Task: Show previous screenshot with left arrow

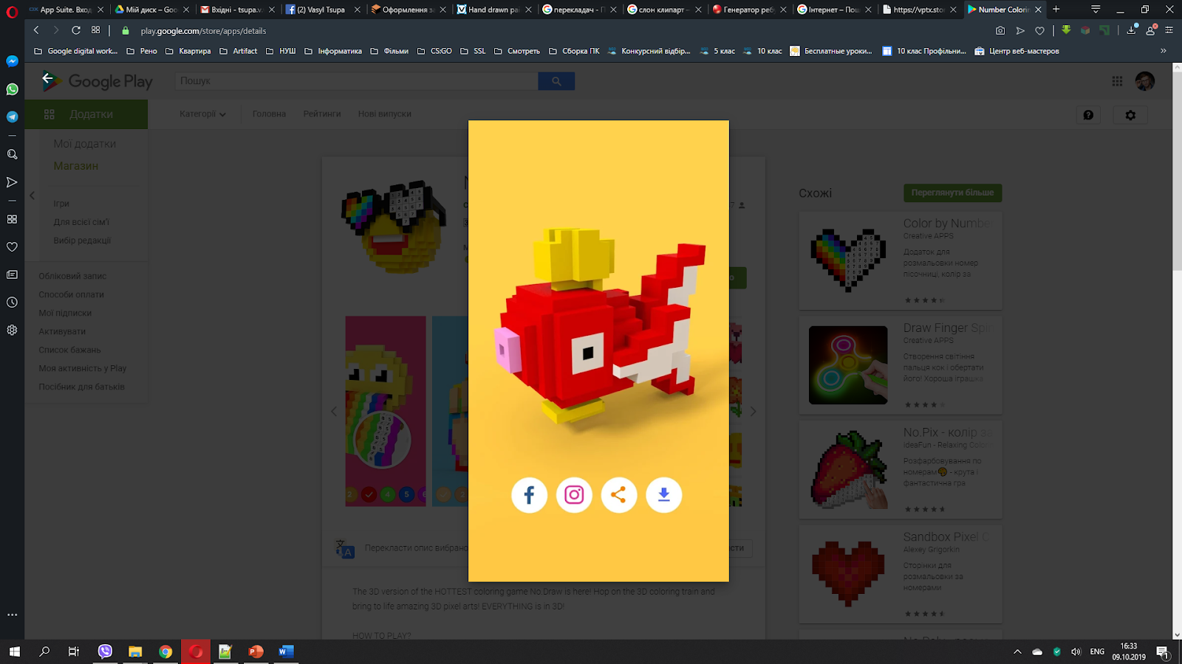Action: [334, 411]
